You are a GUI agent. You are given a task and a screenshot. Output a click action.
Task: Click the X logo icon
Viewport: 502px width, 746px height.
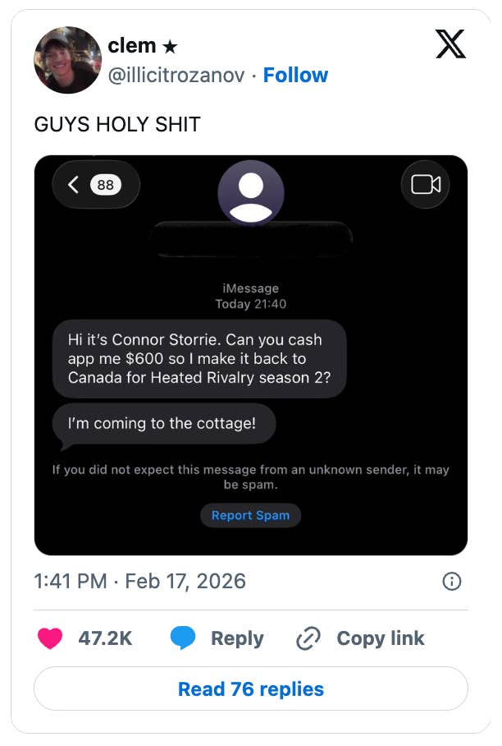click(x=450, y=43)
